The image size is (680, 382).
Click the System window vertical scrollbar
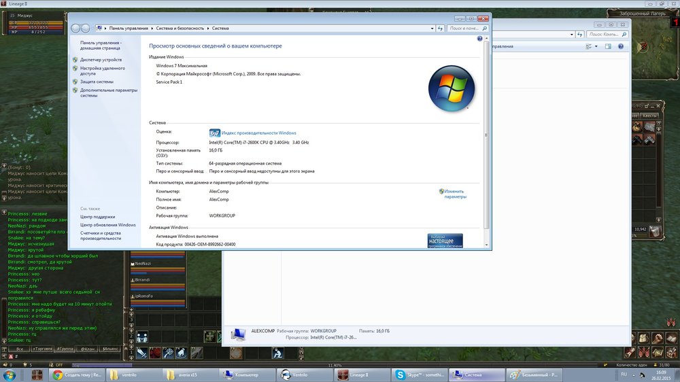tap(486, 136)
